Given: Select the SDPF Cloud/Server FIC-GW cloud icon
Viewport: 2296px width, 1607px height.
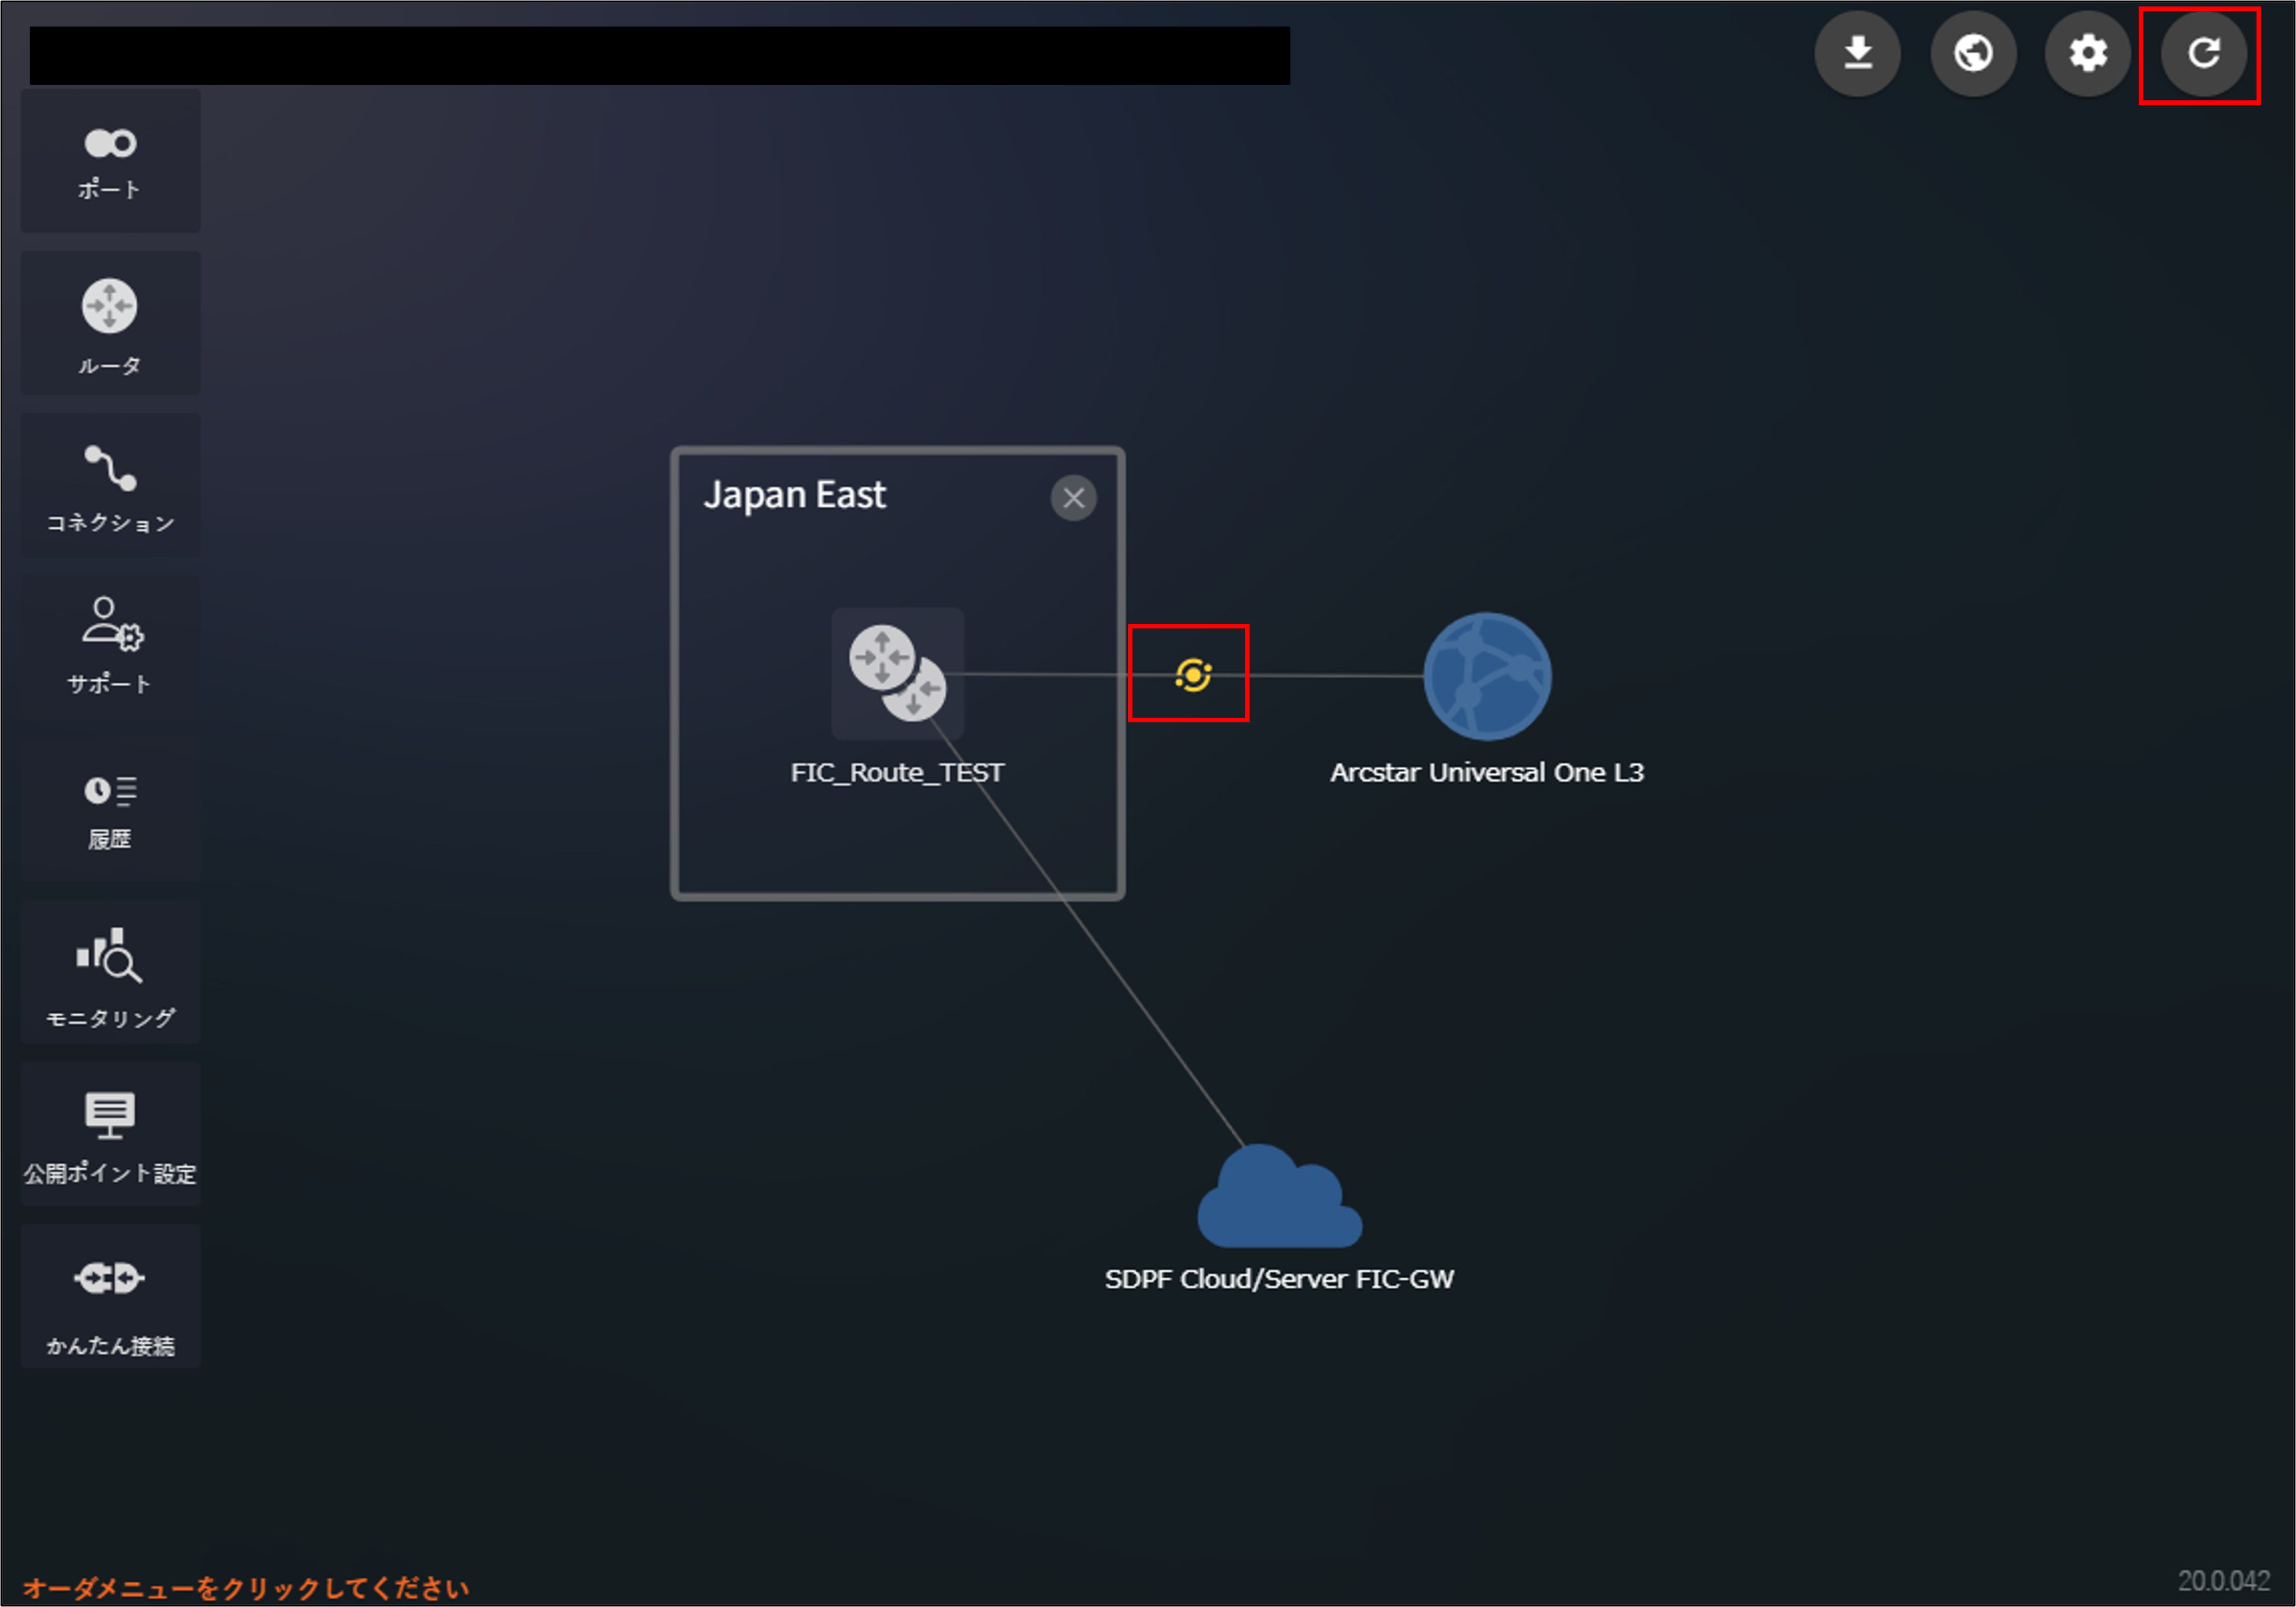Looking at the screenshot, I should point(1279,1196).
